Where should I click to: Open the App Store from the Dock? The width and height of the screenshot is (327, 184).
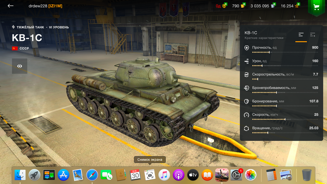pos(63,175)
